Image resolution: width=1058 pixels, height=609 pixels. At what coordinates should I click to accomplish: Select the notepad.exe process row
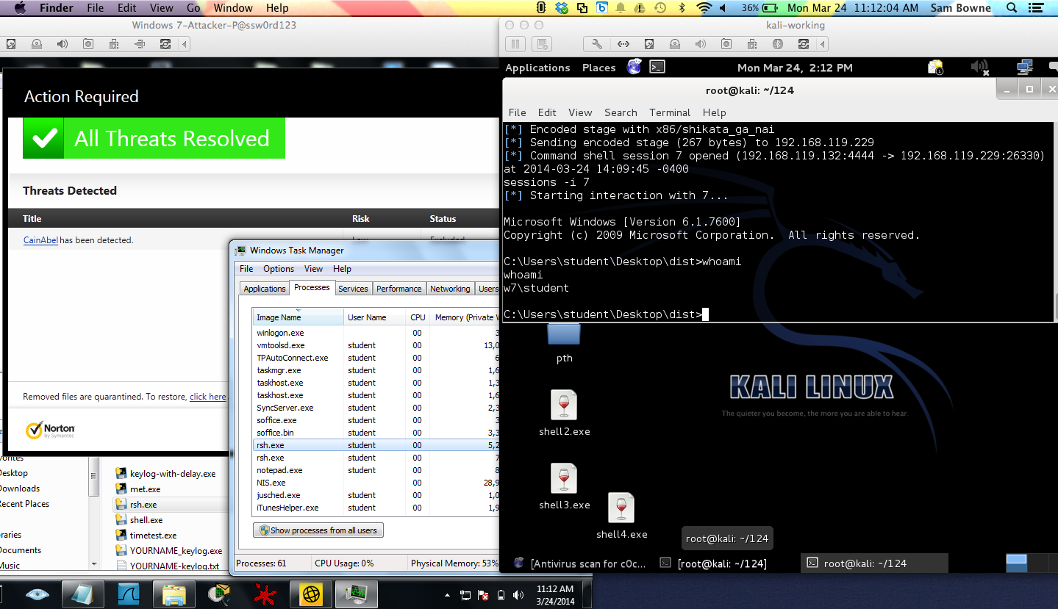[376, 470]
